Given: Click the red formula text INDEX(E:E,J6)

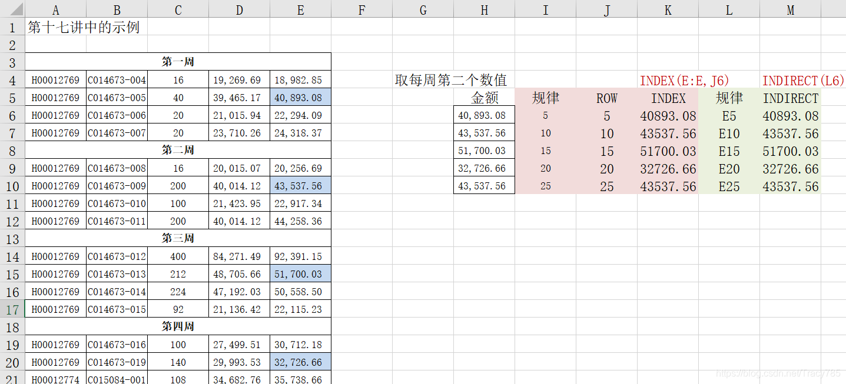Looking at the screenshot, I should [x=684, y=81].
